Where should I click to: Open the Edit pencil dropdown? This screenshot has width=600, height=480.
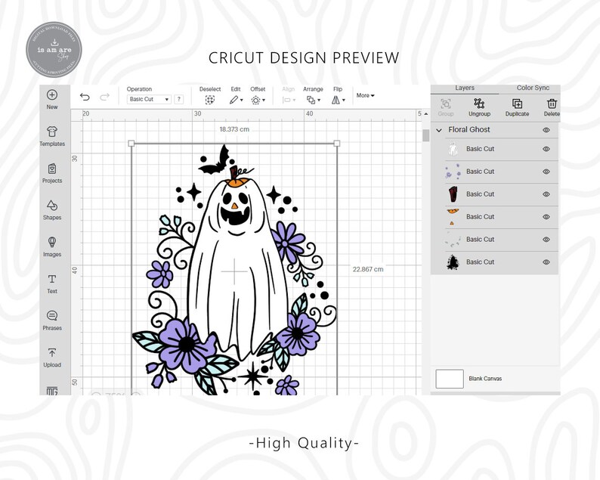point(236,100)
